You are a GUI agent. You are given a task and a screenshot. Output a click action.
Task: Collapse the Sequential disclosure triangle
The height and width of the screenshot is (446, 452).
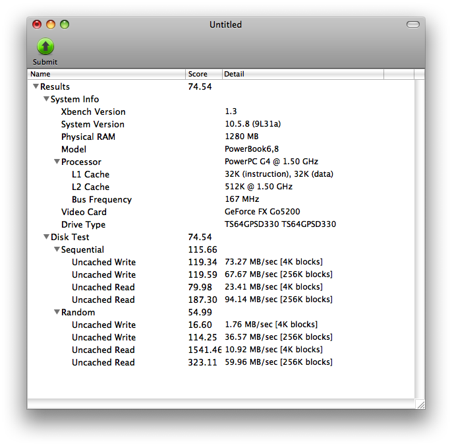pyautogui.click(x=57, y=249)
